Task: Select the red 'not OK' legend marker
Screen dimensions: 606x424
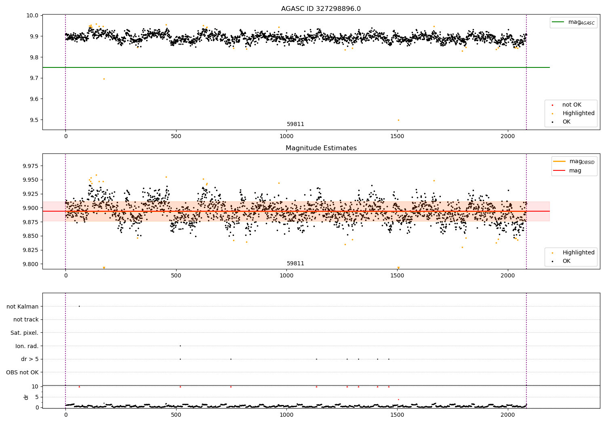Action: click(553, 105)
